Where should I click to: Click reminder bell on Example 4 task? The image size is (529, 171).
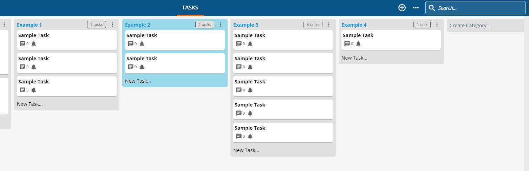358,44
